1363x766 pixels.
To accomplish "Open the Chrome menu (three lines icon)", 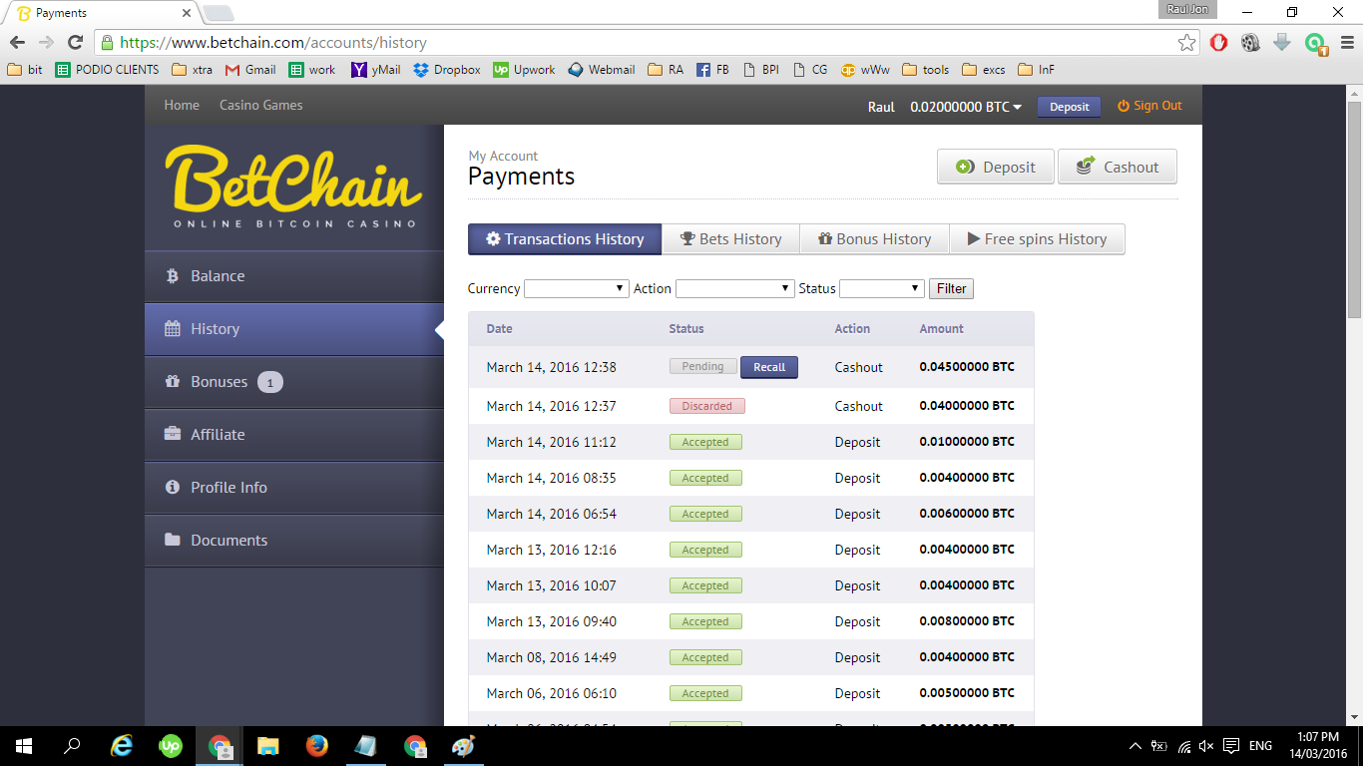I will pyautogui.click(x=1346, y=43).
